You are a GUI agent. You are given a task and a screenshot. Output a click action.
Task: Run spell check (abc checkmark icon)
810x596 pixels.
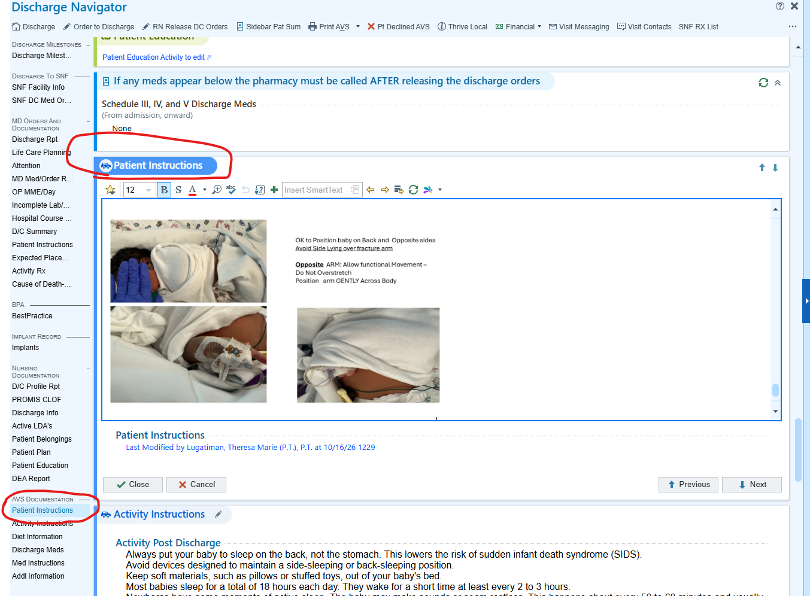231,190
